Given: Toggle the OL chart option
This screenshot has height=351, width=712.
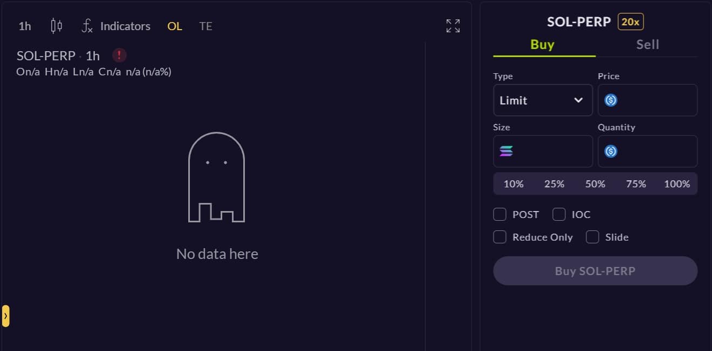Looking at the screenshot, I should point(175,26).
